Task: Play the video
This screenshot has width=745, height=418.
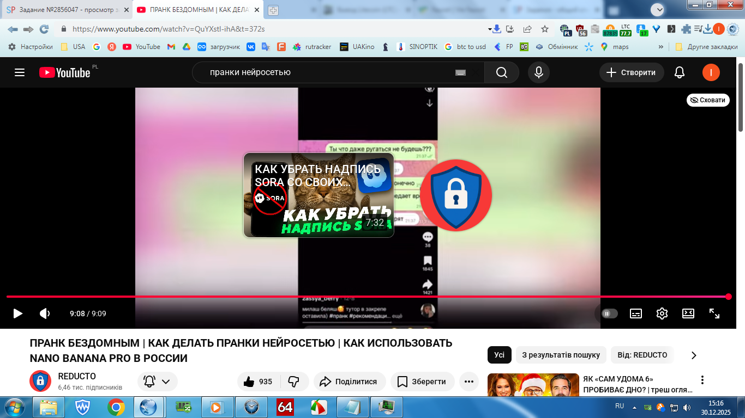Action: [17, 313]
